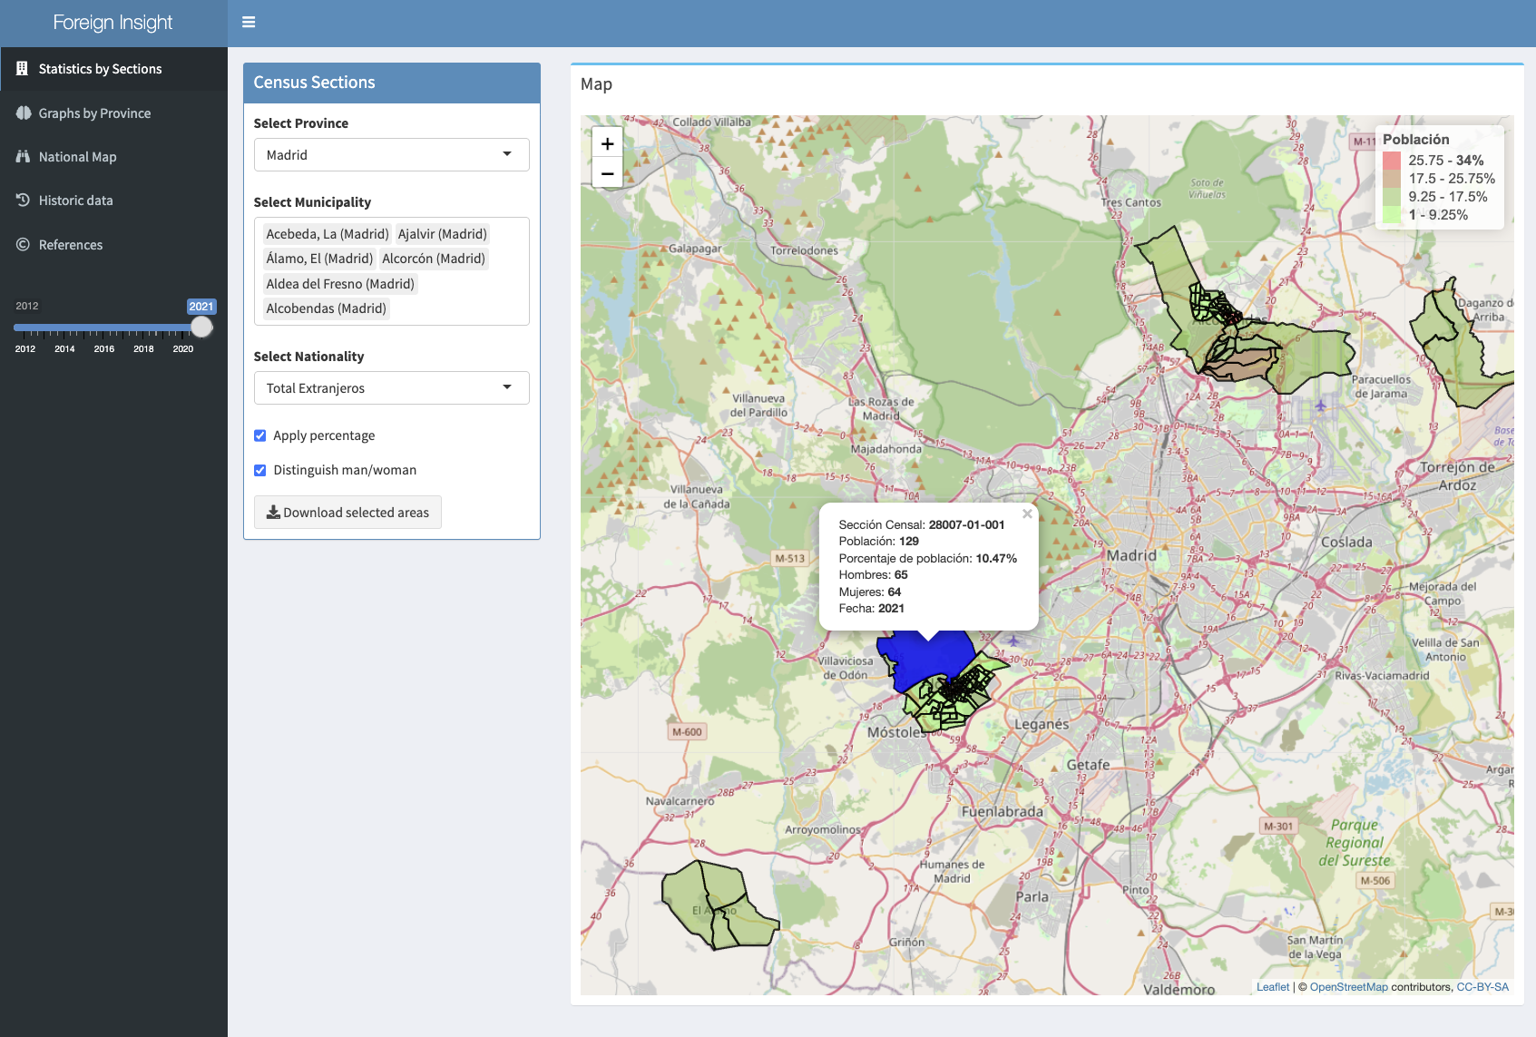Click the Census Sections panel header
1536x1037 pixels.
point(392,83)
